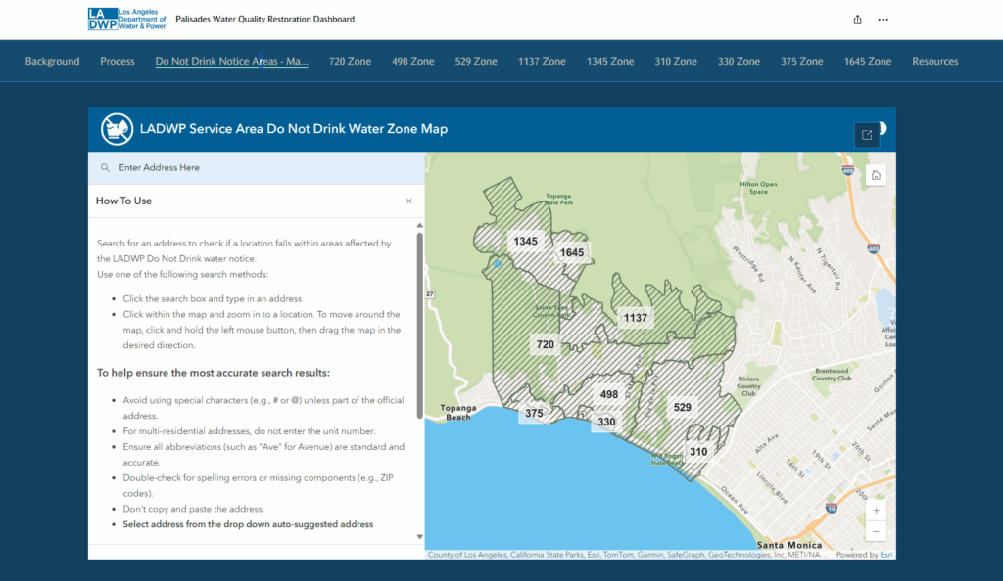Click the zoom out minus control on the map
Image resolution: width=1003 pixels, height=581 pixels.
(x=876, y=531)
